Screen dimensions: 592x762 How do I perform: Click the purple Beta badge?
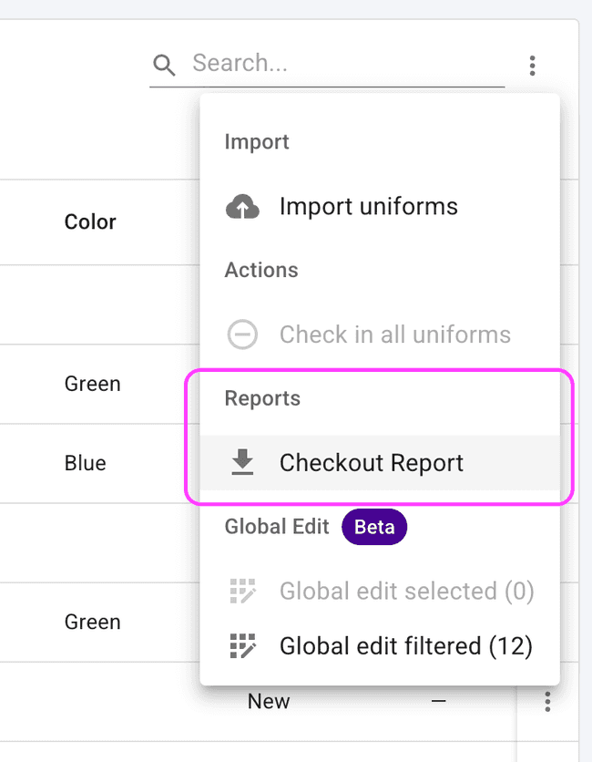point(374,527)
